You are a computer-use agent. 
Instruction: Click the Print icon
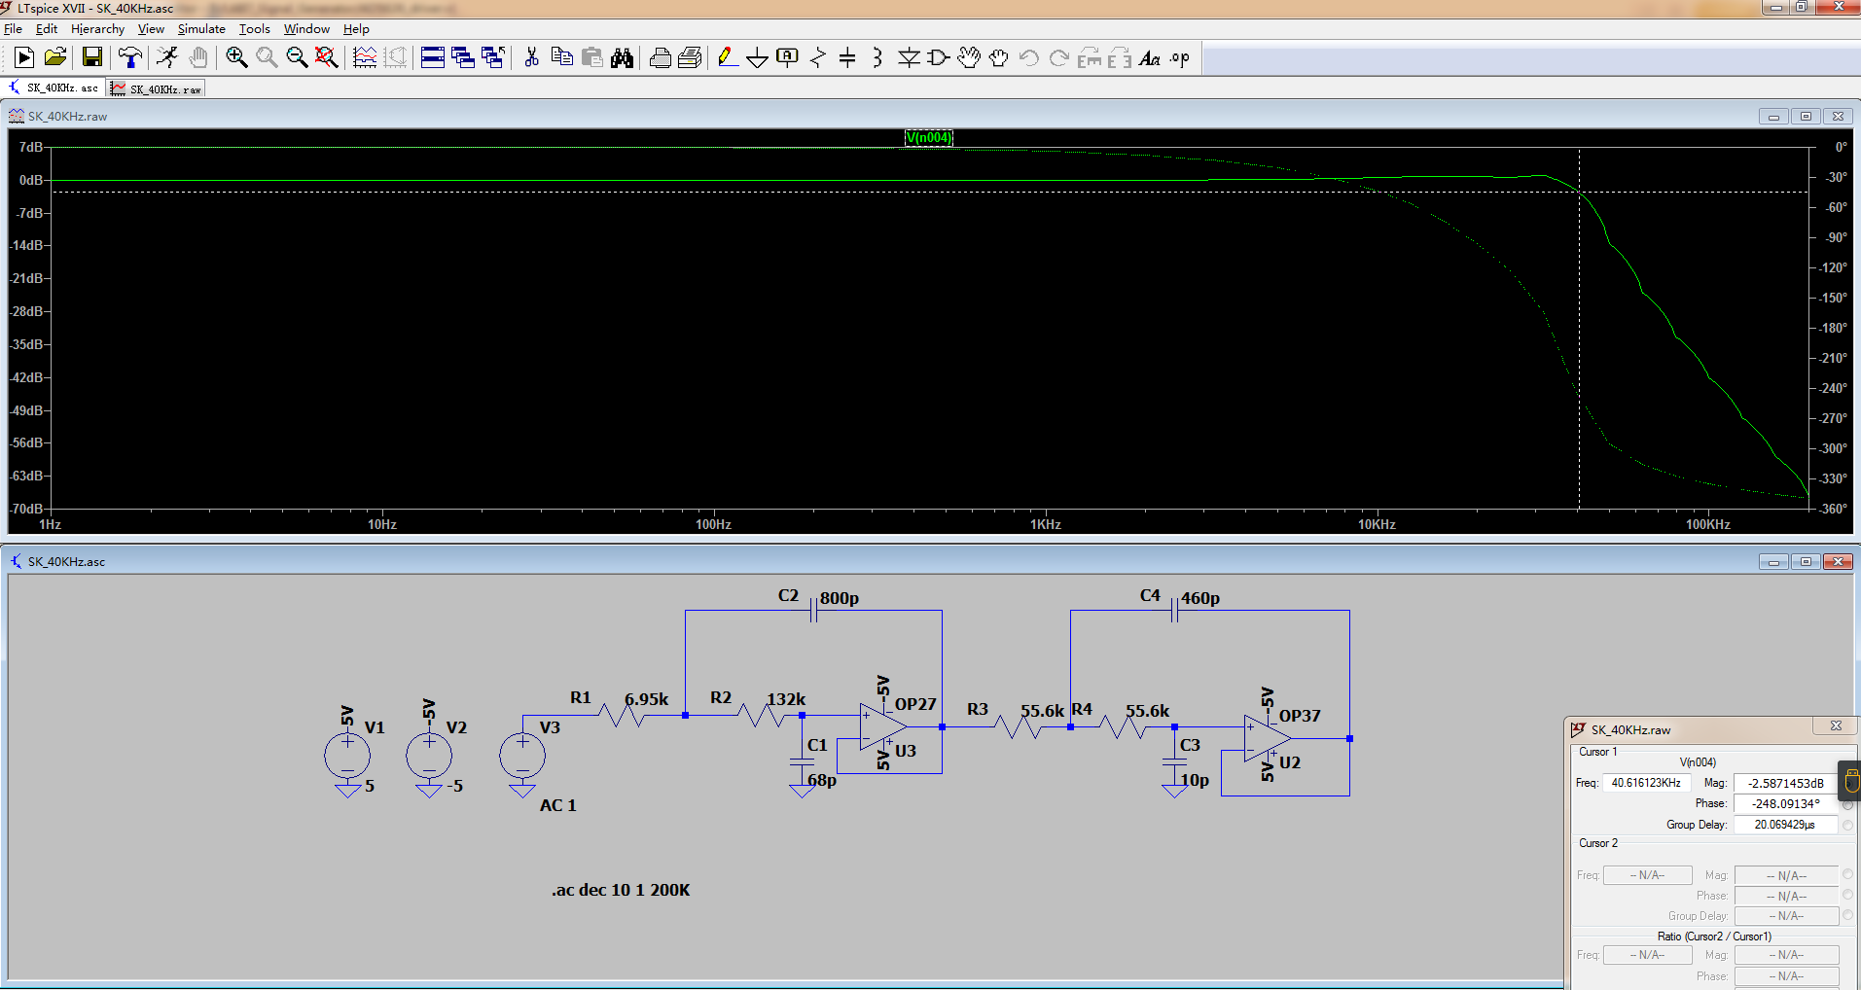point(660,58)
